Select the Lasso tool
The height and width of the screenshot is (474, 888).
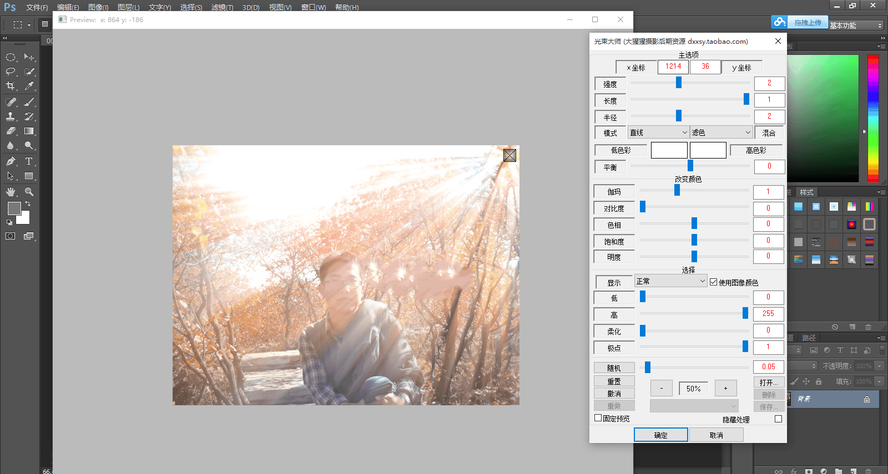coord(11,72)
